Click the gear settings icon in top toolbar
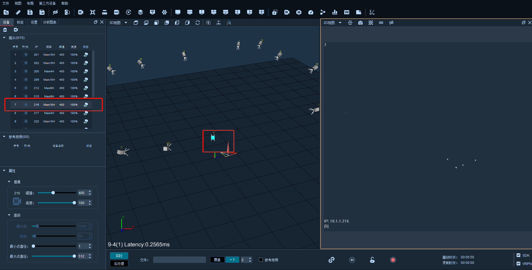The image size is (532, 270). tap(164, 12)
